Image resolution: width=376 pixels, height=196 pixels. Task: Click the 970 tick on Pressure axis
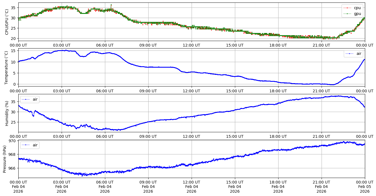tap(12, 141)
